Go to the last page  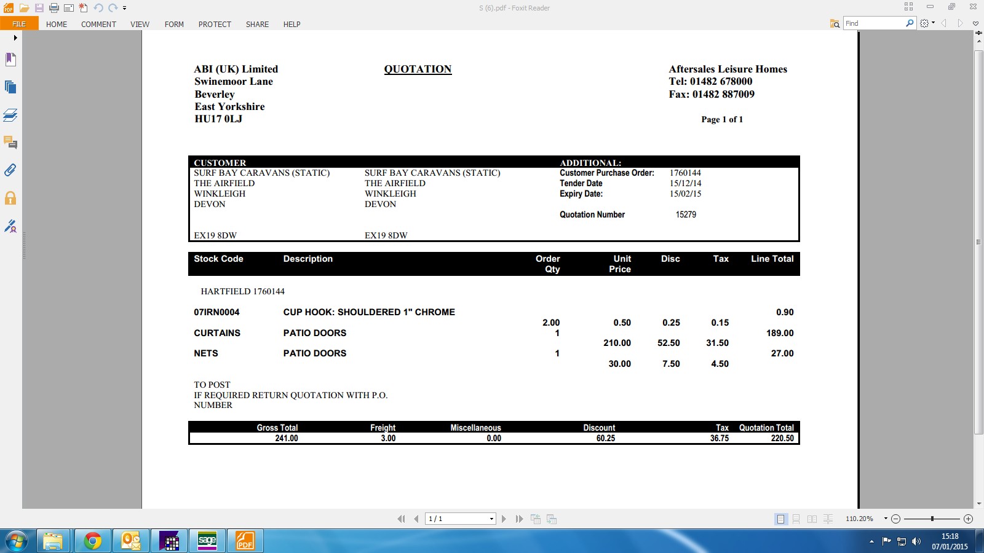coord(519,519)
